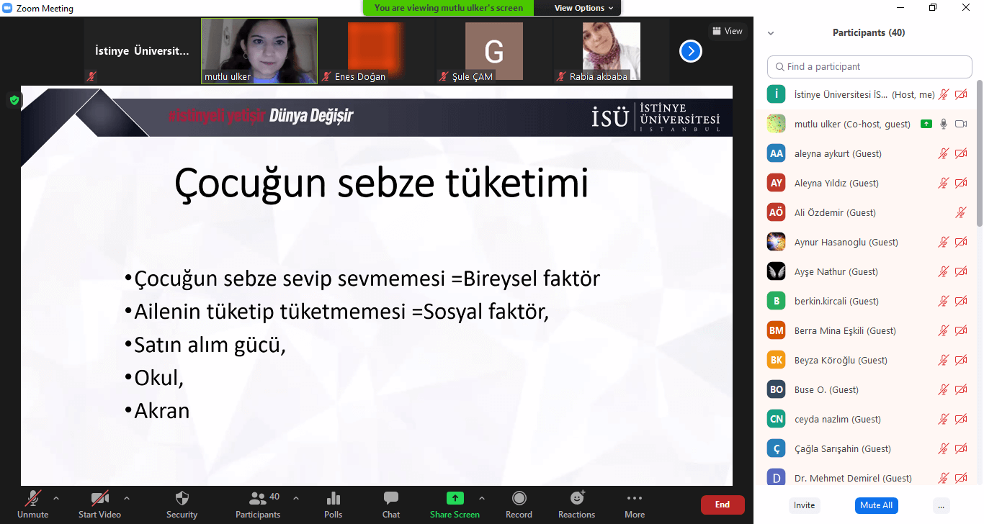984x524 pixels.
Task: Start your video camera
Action: [x=99, y=499]
